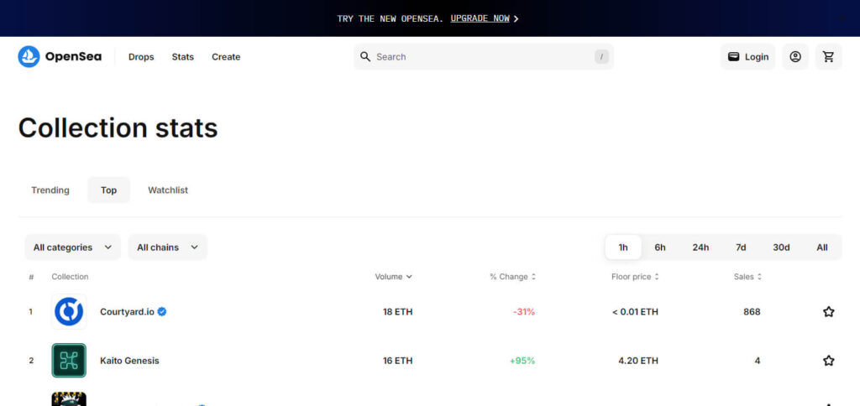Add Courtyard.io to watchlist with star

[828, 312]
